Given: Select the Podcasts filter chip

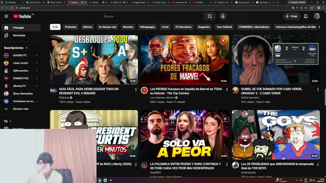Looking at the screenshot, I should tap(71, 27).
